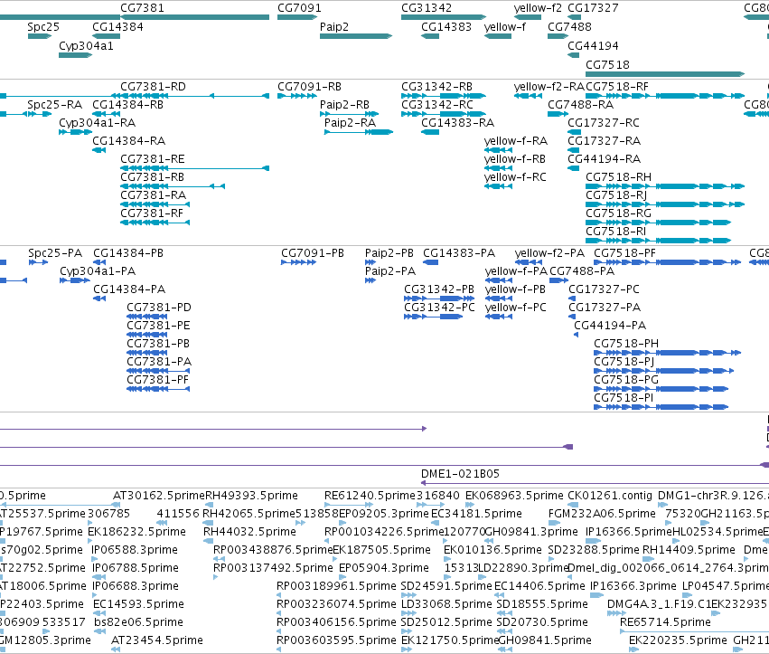Open transcript CG7518-RI label
This screenshot has height=654, width=769.
point(615,232)
